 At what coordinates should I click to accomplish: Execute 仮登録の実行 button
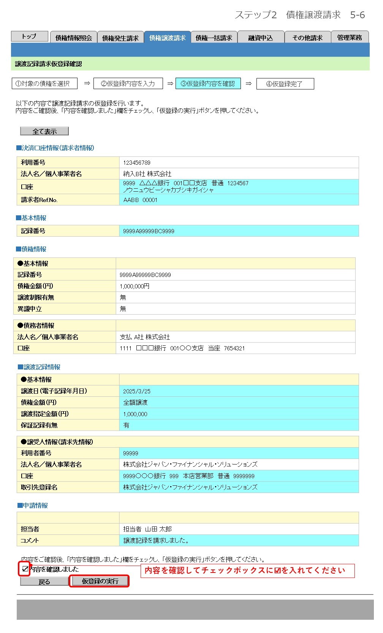coord(100,581)
